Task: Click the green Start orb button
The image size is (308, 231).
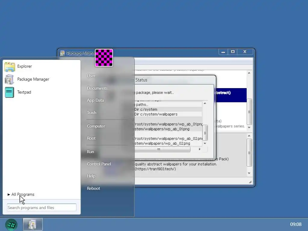Action: pyautogui.click(x=11, y=224)
